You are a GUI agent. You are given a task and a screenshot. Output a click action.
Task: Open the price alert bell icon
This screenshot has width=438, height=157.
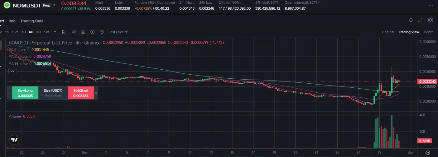click(x=411, y=20)
